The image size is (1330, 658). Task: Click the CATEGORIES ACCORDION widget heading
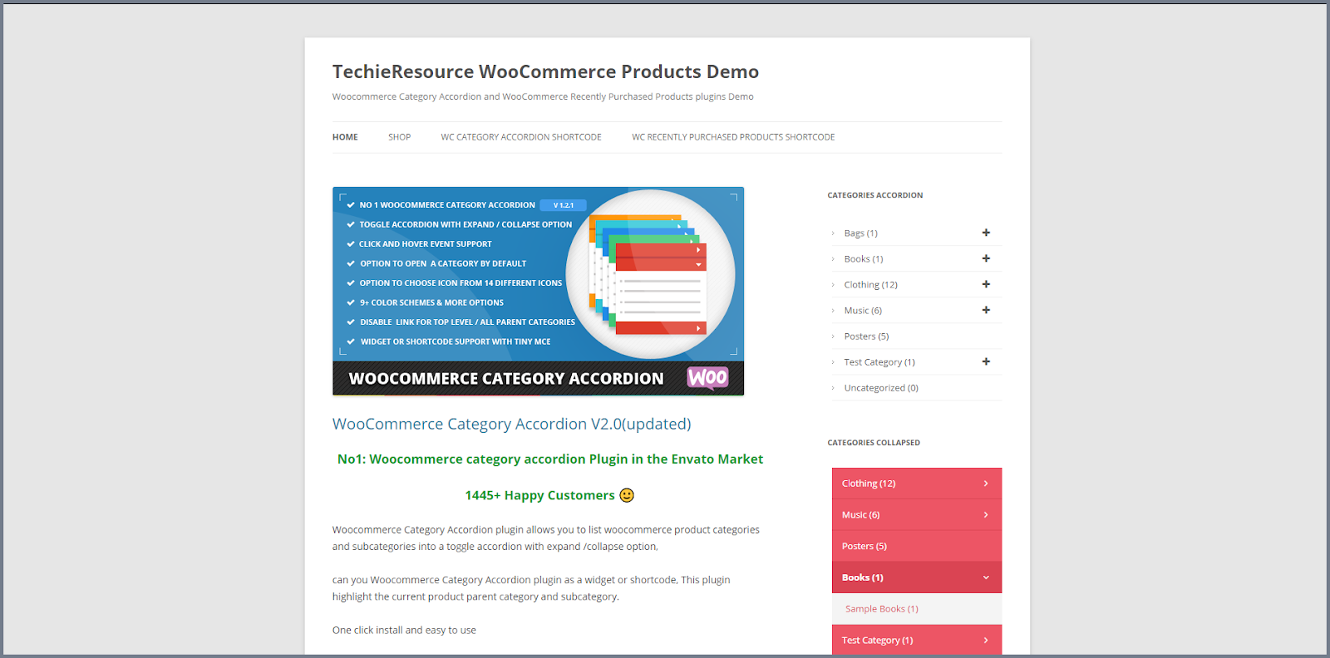click(874, 195)
